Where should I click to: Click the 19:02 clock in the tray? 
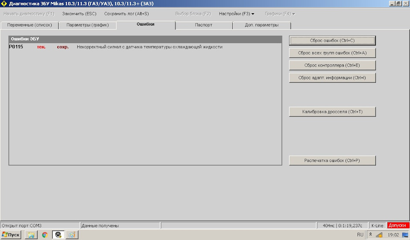coord(393,235)
